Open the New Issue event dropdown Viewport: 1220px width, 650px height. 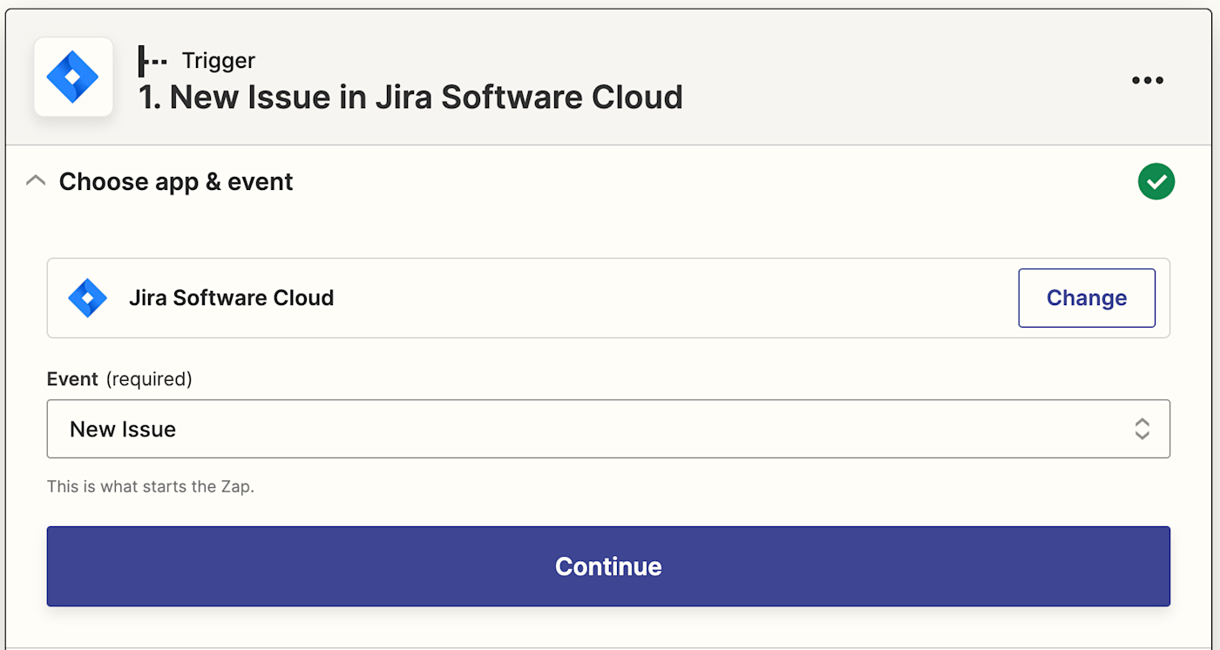593,429
